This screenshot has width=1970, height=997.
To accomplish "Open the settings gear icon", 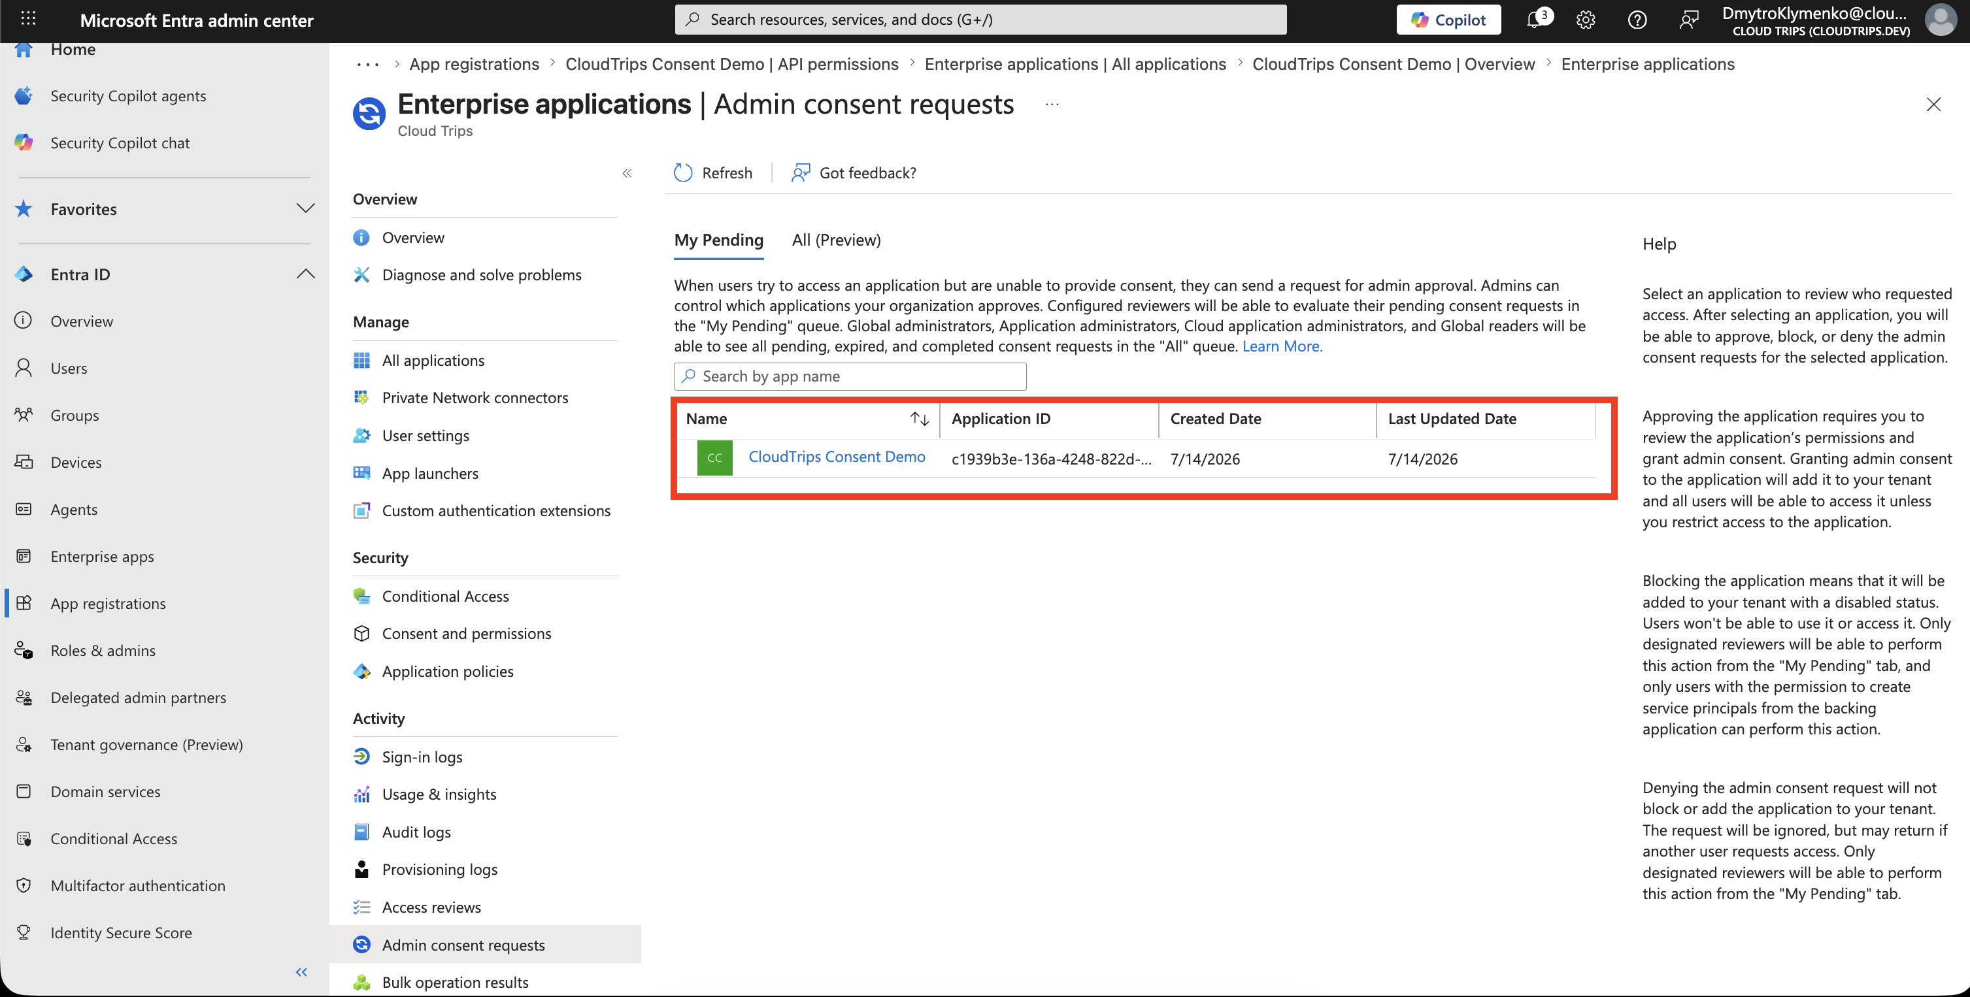I will 1586,20.
